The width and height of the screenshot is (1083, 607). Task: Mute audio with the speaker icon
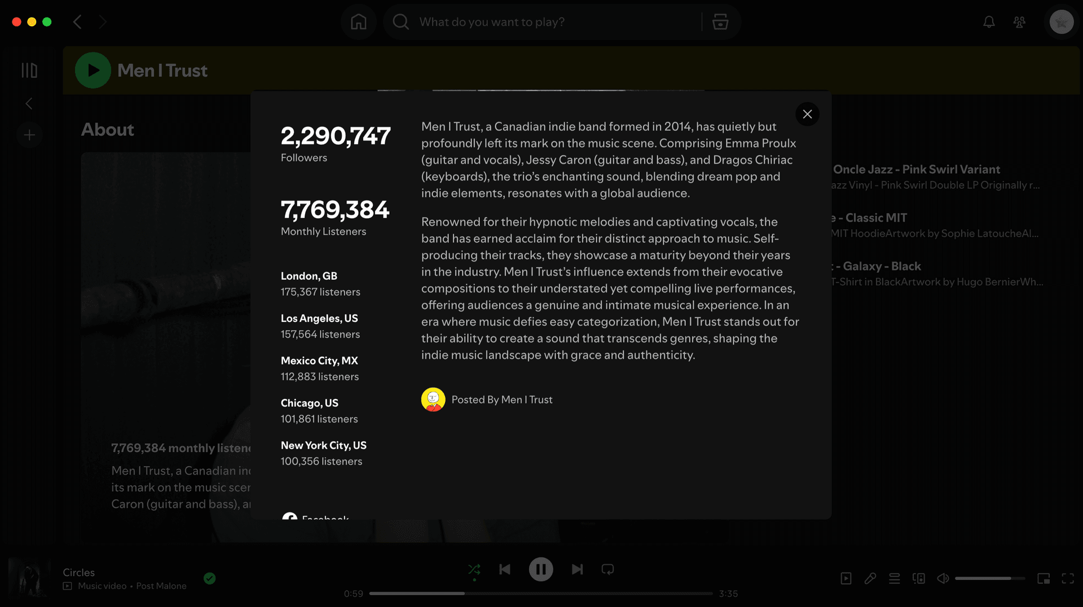(943, 578)
